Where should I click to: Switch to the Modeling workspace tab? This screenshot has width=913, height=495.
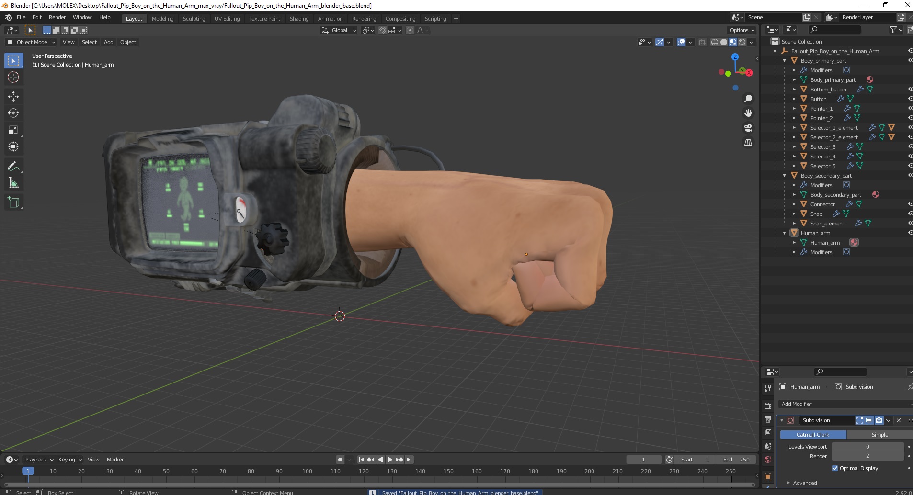pyautogui.click(x=162, y=19)
